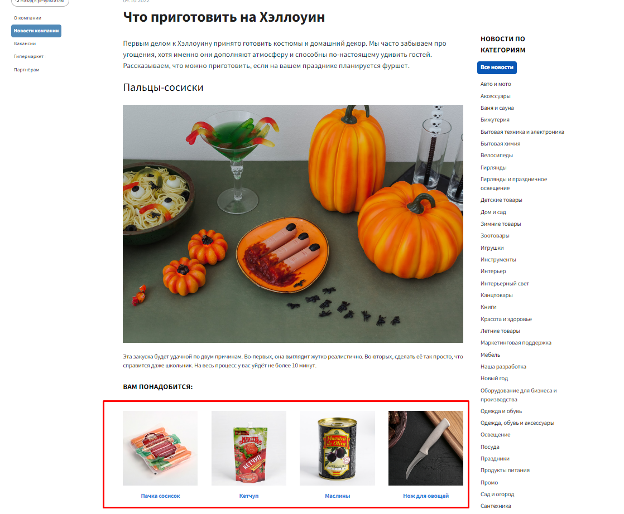Click the Пачка сосисок link
This screenshot has width=624, height=514.
coord(160,496)
